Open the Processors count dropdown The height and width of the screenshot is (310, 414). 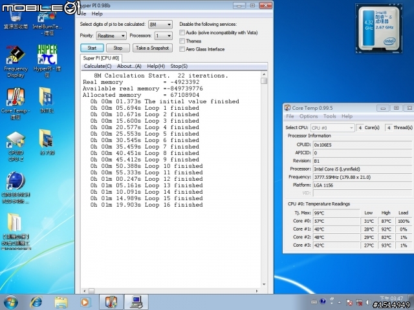(x=163, y=36)
